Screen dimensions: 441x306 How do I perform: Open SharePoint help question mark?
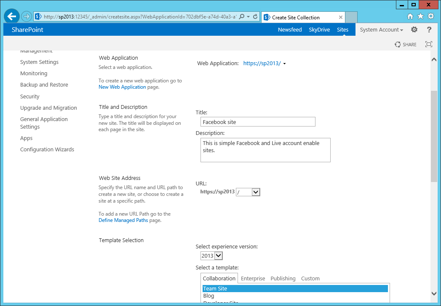[x=429, y=29]
